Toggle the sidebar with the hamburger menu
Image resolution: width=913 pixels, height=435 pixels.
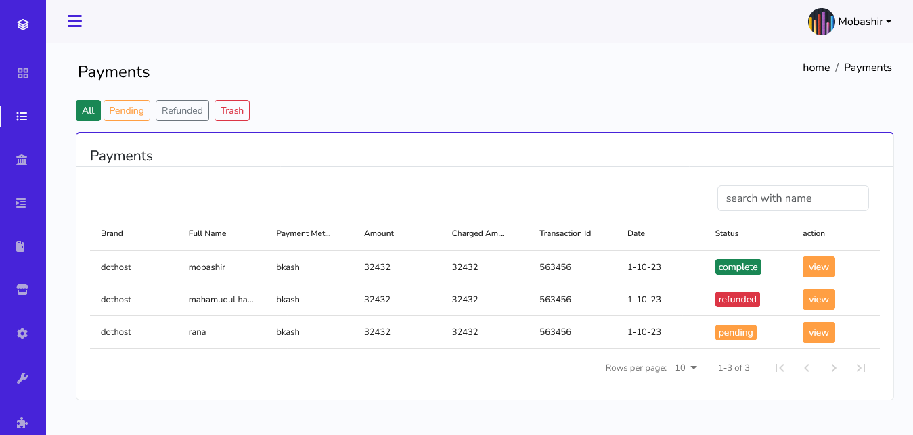74,21
